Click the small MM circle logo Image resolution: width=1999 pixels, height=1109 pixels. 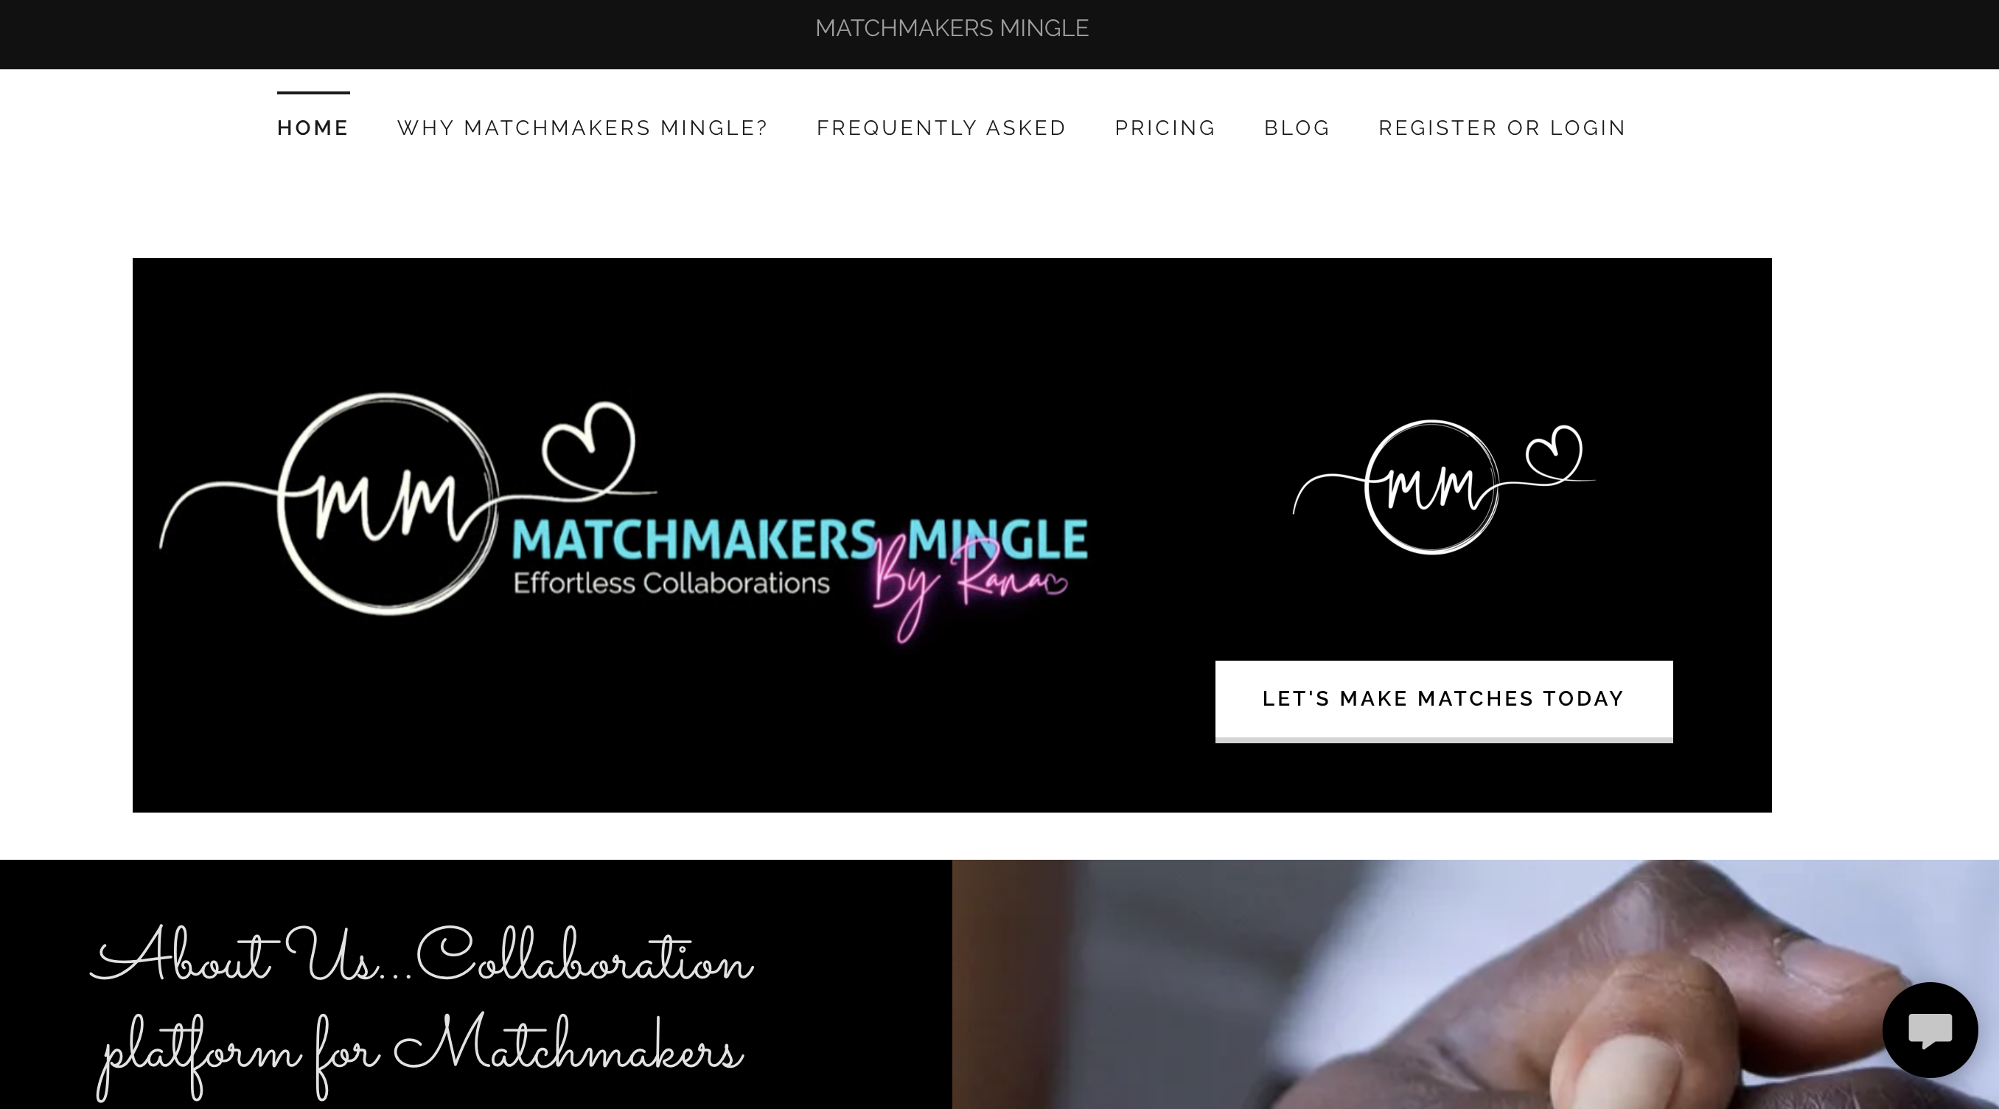[1431, 487]
